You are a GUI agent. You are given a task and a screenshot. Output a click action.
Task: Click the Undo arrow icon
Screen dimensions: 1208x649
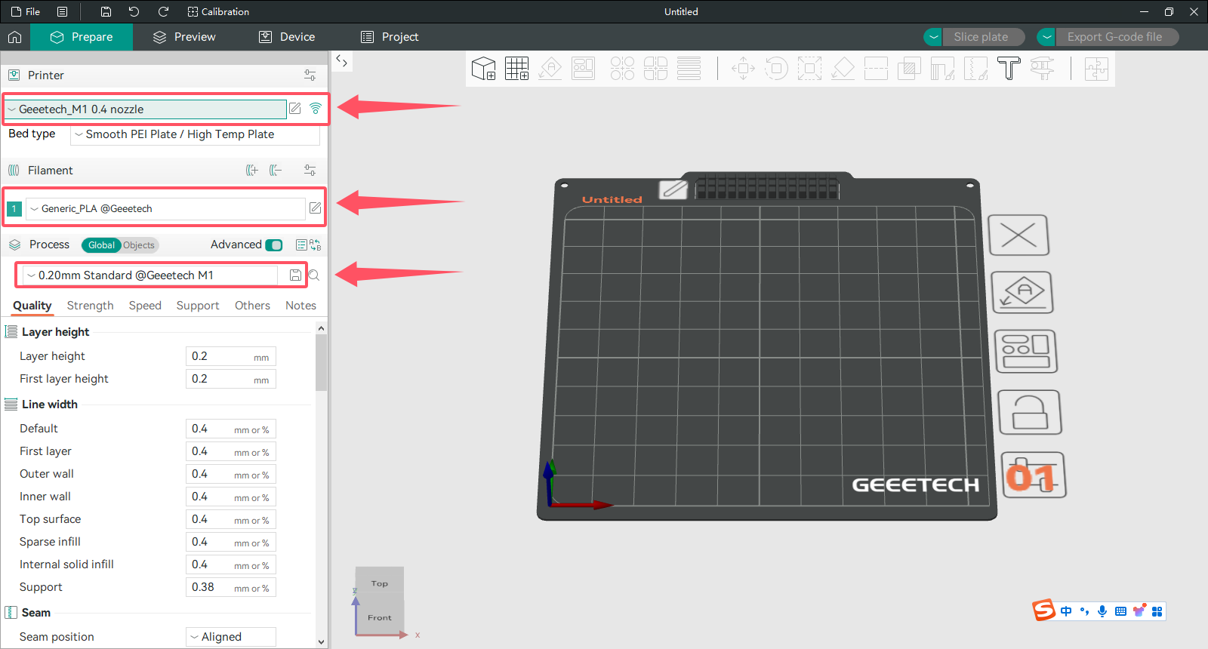(134, 11)
